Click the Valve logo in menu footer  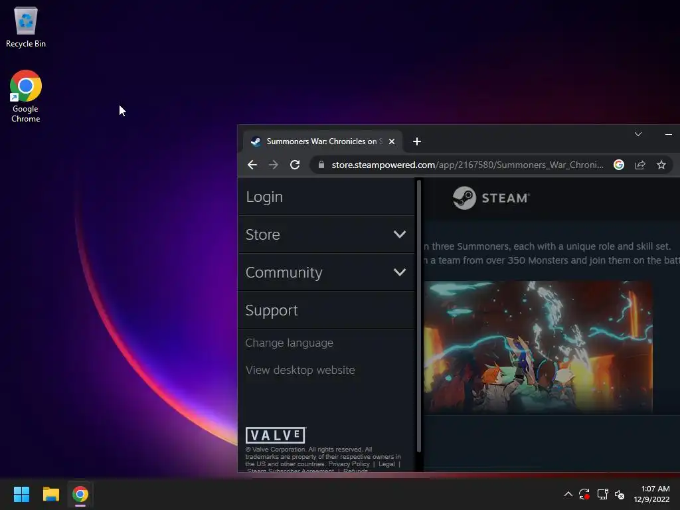point(276,435)
